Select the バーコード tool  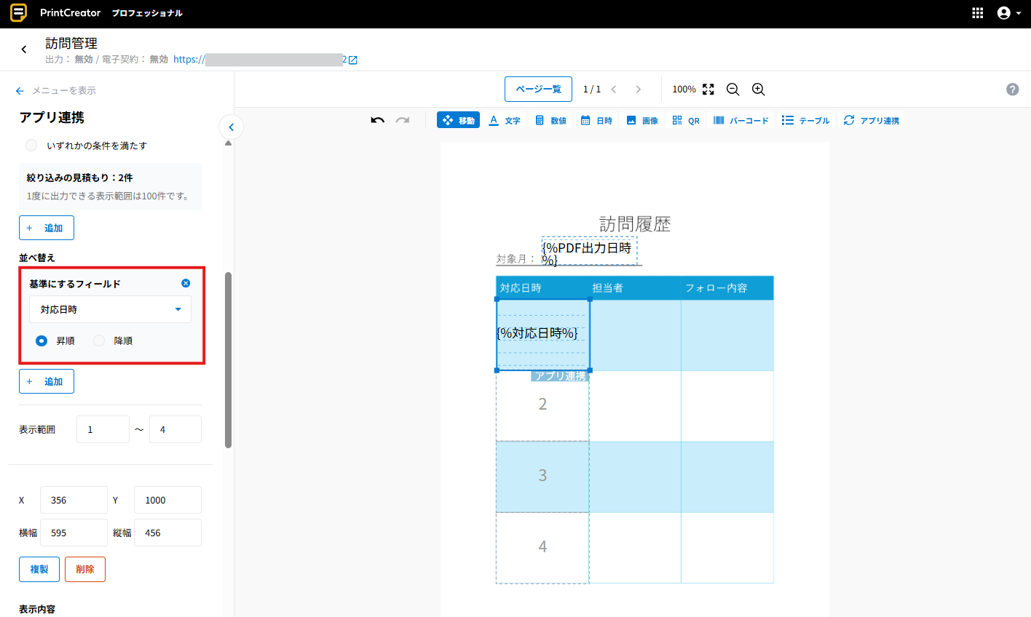740,120
